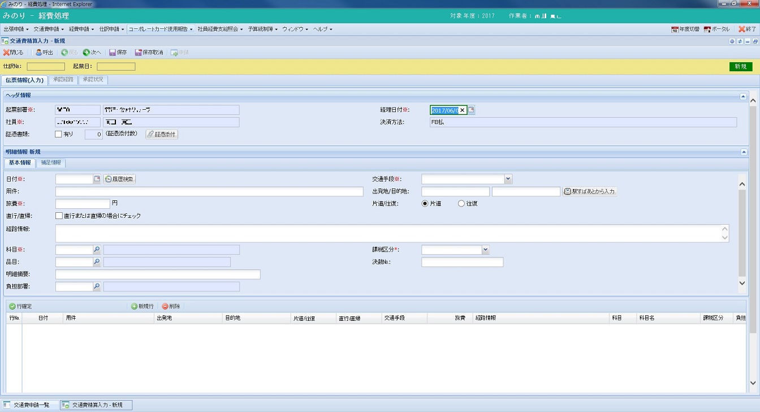760x412 pixels.
Task: Collapse the 明細情報 新規 section
Action: pyautogui.click(x=744, y=152)
